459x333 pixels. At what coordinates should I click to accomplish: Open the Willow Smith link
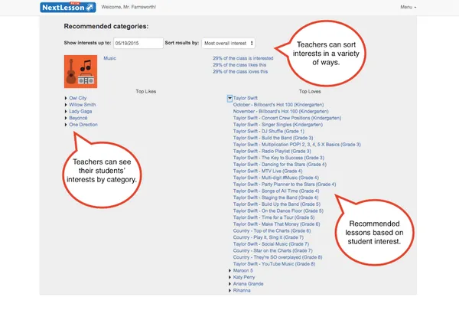(83, 105)
